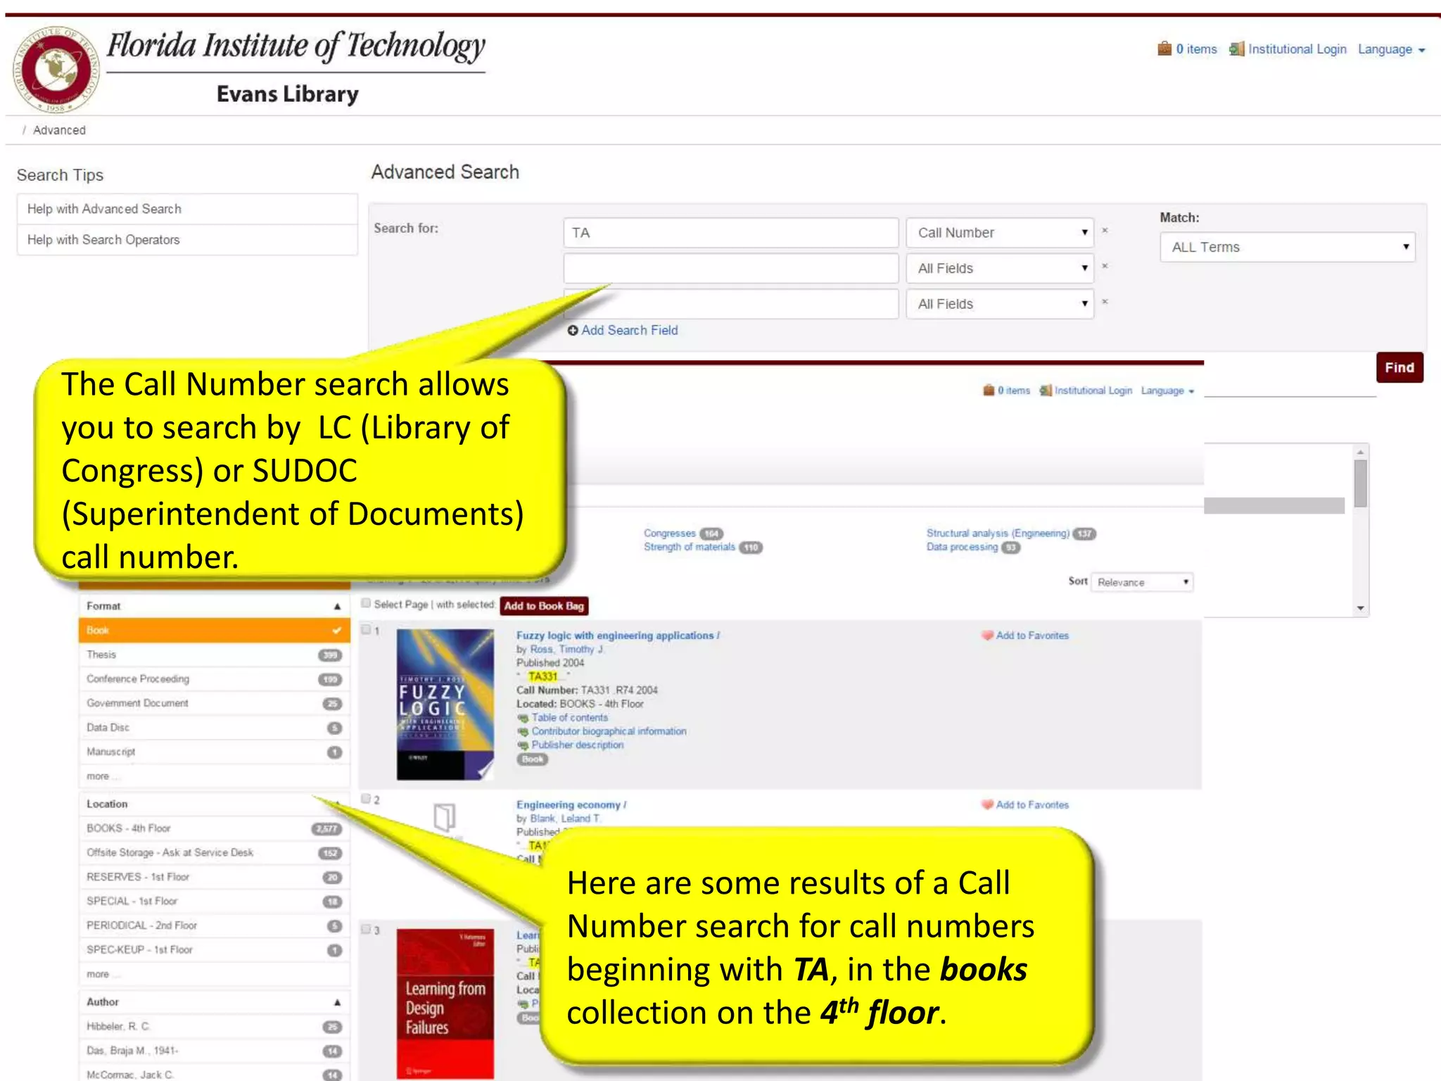Screen dimensions: 1441x1081
Task: Collapse the Format facet section
Action: (337, 606)
